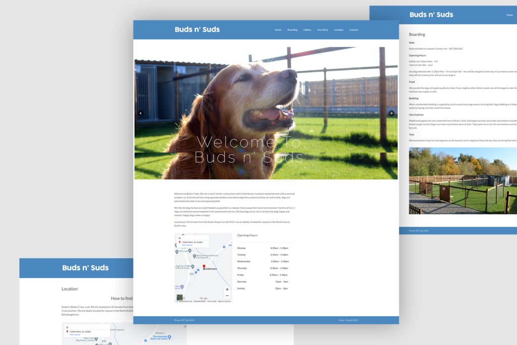The height and width of the screenshot is (345, 517).
Task: Open More options link in center map card
Action: click(x=187, y=245)
